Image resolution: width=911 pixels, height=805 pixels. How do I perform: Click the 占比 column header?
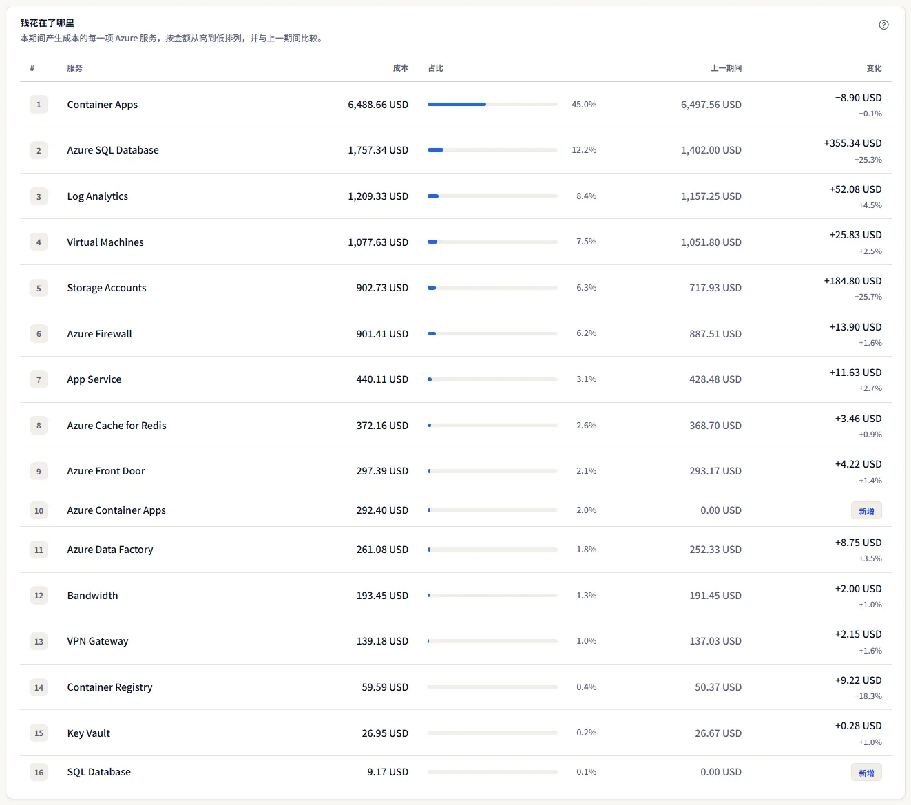pos(435,68)
